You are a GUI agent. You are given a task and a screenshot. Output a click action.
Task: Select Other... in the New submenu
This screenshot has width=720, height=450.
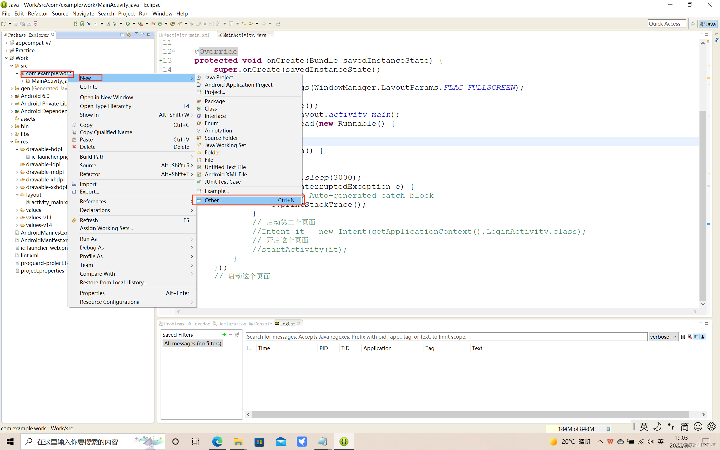click(x=213, y=200)
